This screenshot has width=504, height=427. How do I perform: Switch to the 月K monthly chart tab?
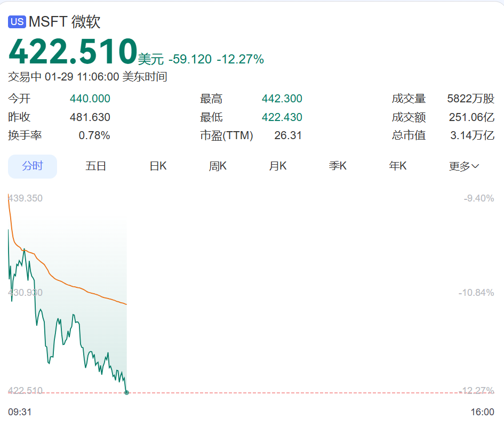278,166
